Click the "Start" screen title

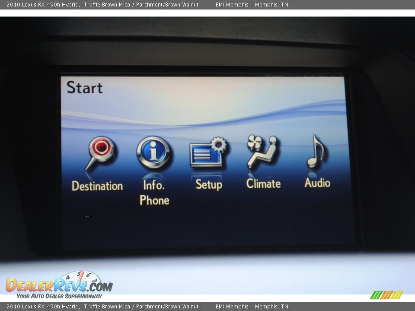(x=85, y=88)
